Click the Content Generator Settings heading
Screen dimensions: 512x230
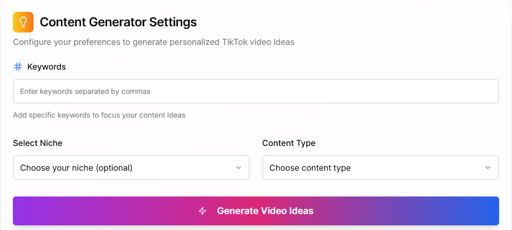118,22
